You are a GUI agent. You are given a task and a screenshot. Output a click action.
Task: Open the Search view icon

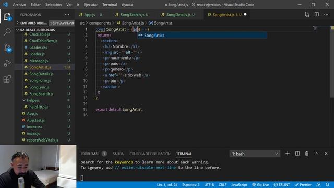click(x=7, y=32)
